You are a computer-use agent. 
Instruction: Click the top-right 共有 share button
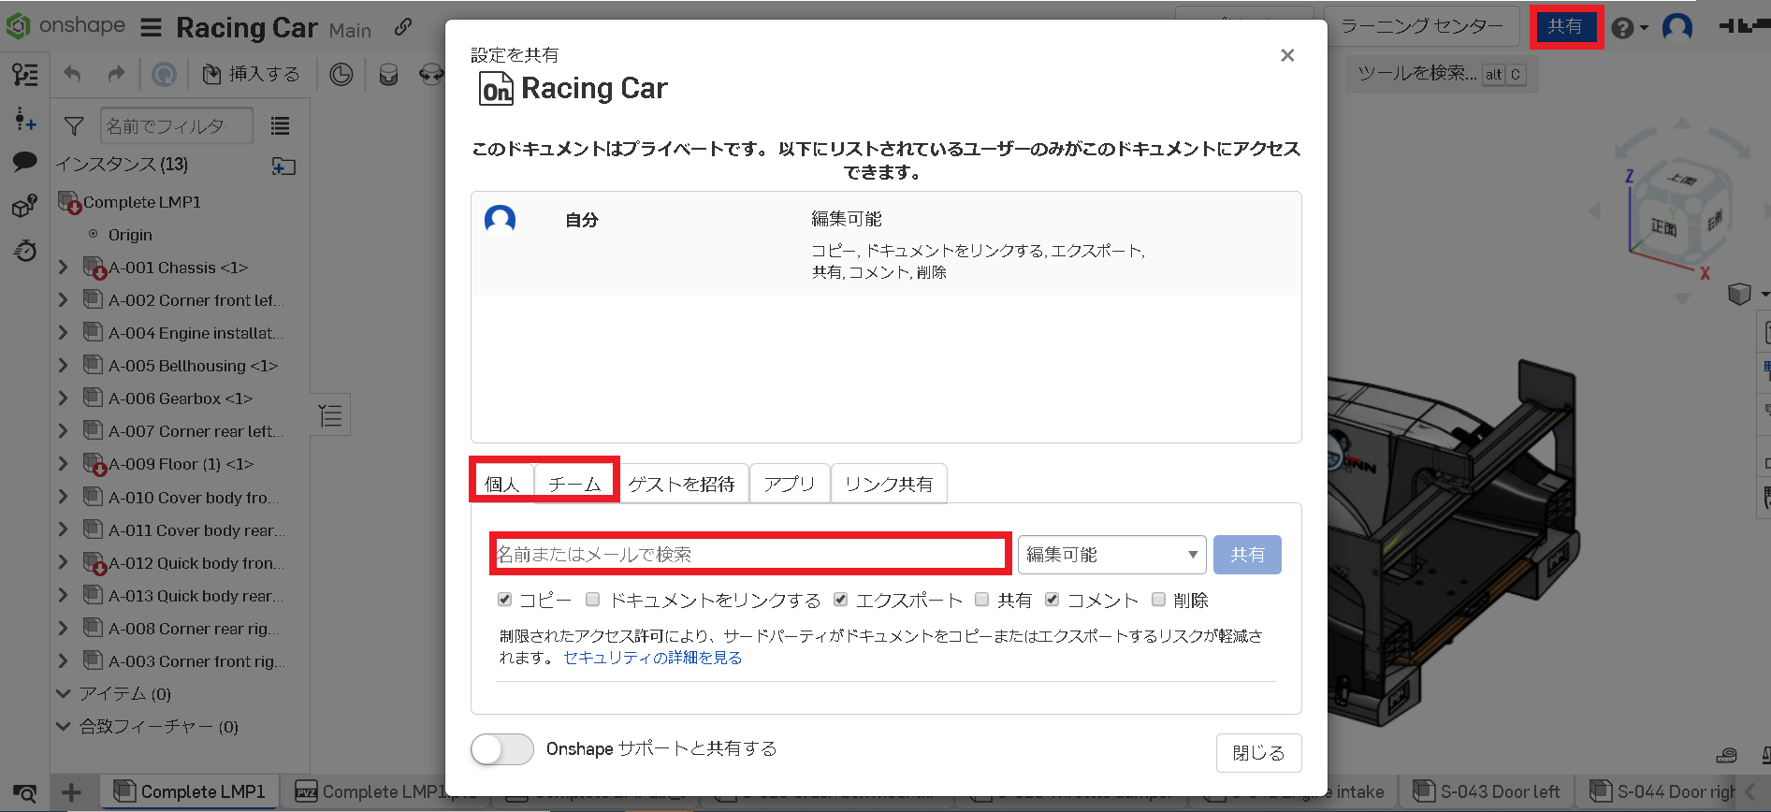click(x=1565, y=26)
